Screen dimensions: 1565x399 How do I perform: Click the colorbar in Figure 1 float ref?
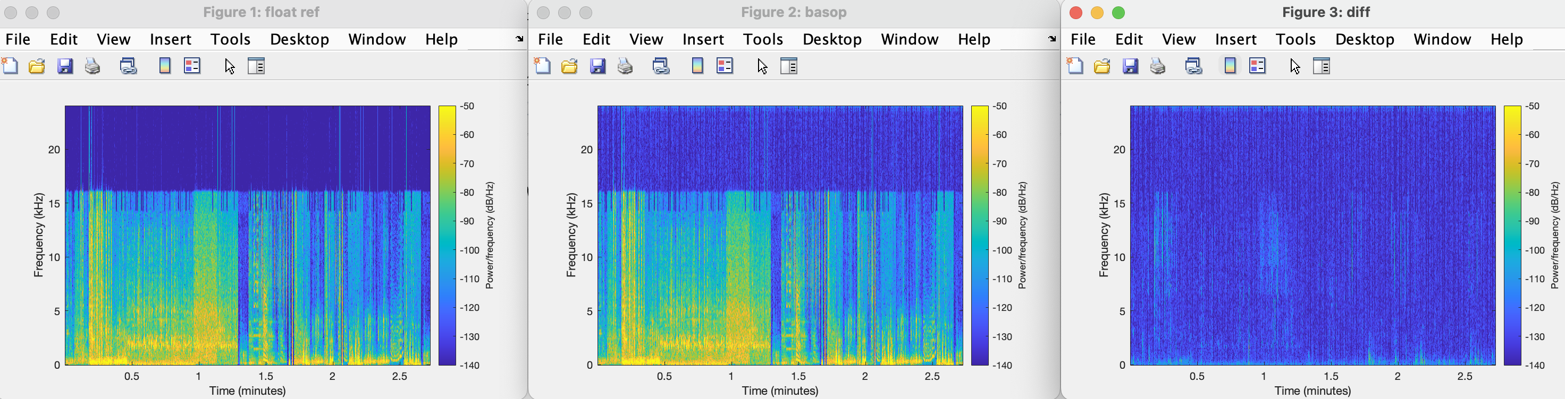[447, 235]
